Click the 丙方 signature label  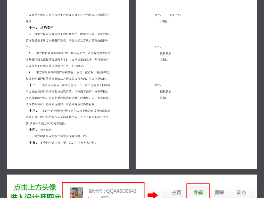(x=158, y=85)
